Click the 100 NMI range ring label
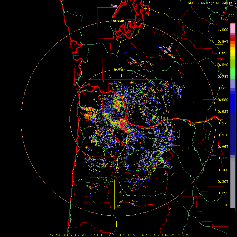This screenshot has width=237, height=237. (118, 21)
